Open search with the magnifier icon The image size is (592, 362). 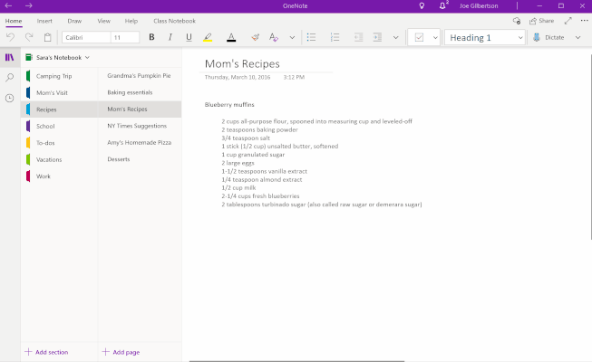9,78
